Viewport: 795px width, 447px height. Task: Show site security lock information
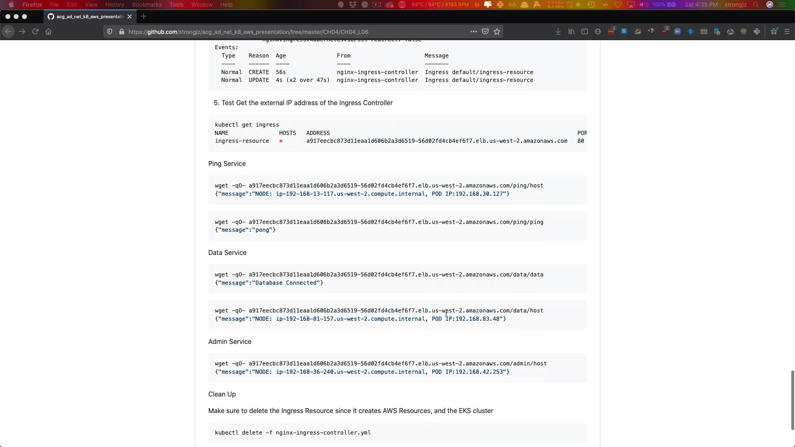coord(121,32)
